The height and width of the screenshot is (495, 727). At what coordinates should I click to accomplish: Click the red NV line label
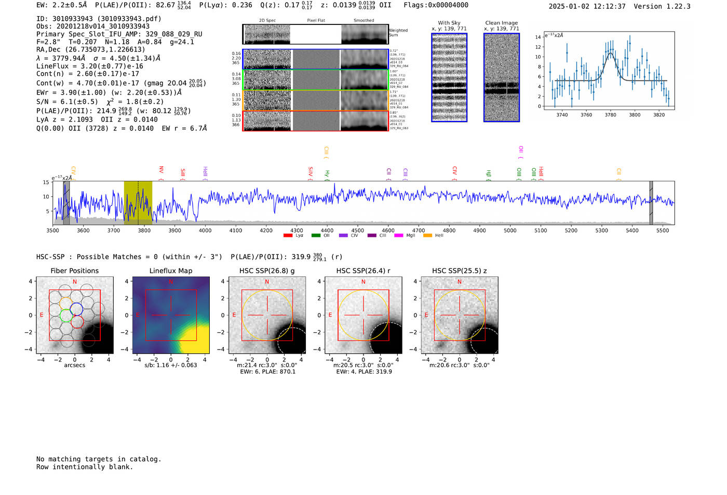(161, 173)
